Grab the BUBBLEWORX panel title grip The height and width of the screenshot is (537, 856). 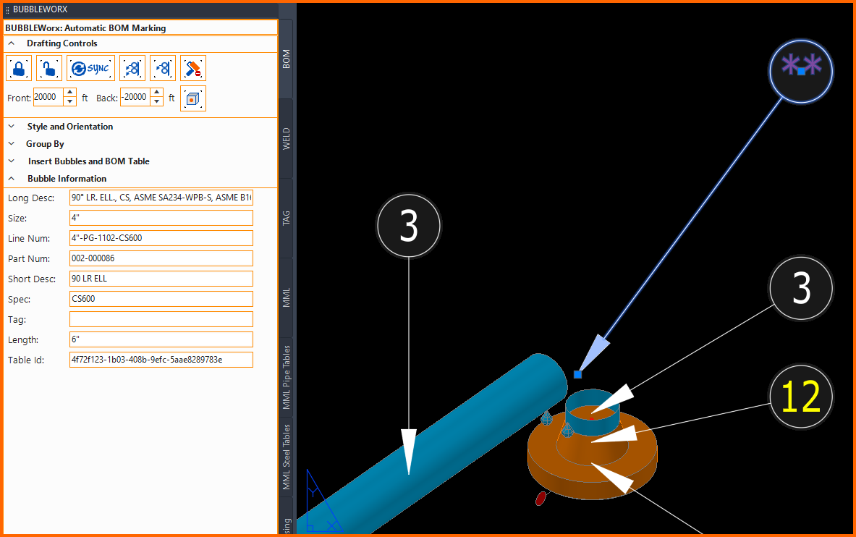pos(7,10)
